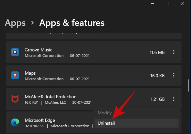Select the McAfee® Total Protection name
191x134 pixels.
click(x=51, y=97)
